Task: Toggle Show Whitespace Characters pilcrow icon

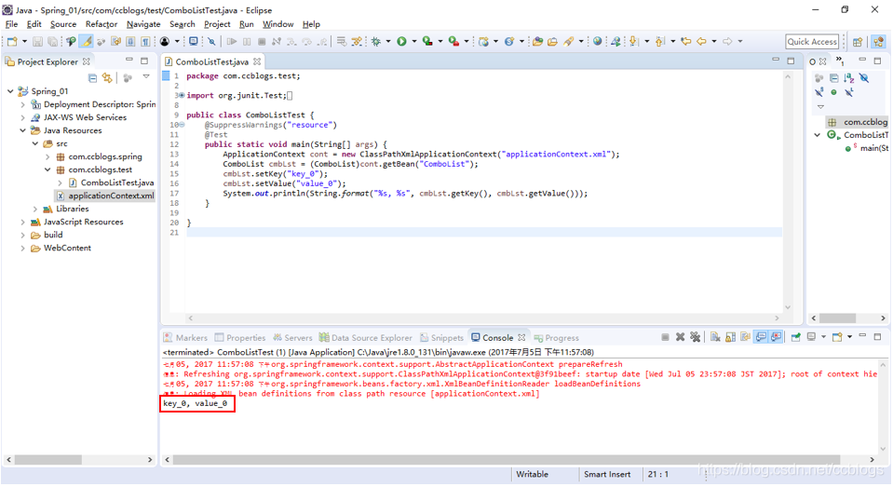Action: point(146,42)
